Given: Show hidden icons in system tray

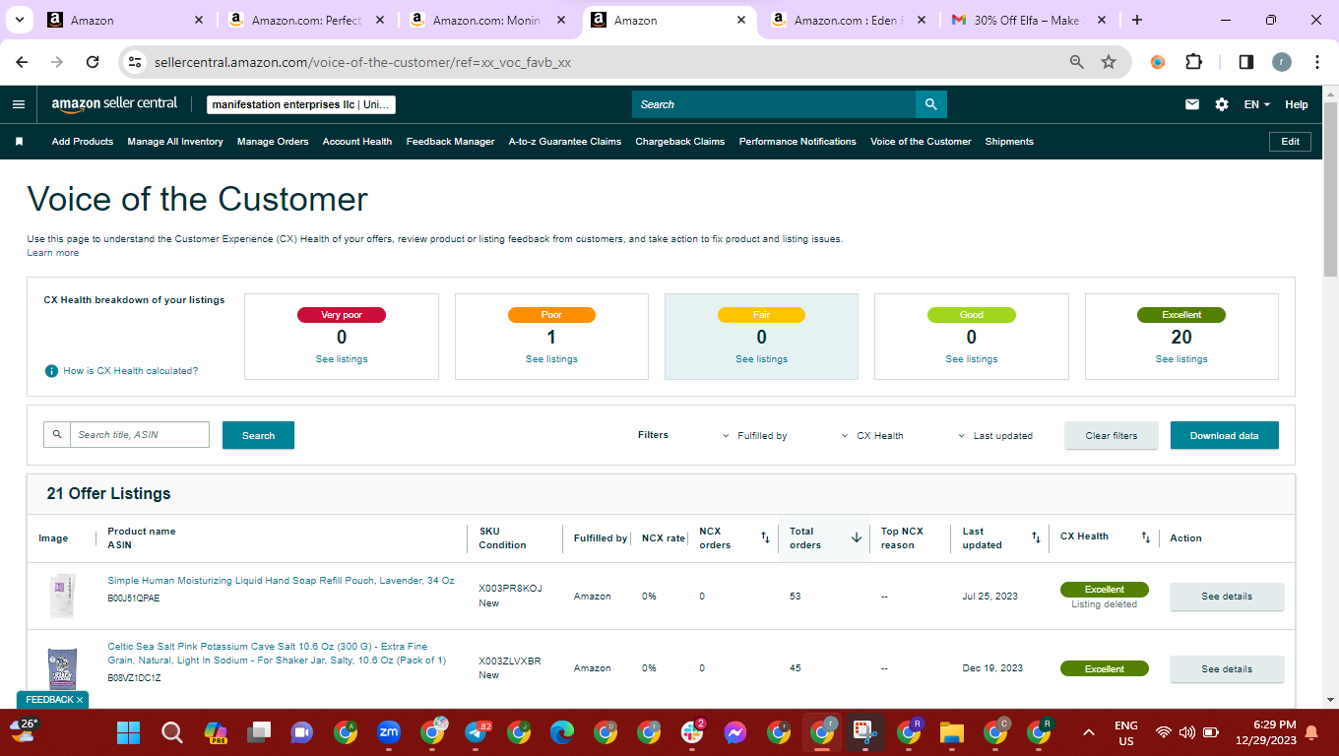Looking at the screenshot, I should 1089,732.
